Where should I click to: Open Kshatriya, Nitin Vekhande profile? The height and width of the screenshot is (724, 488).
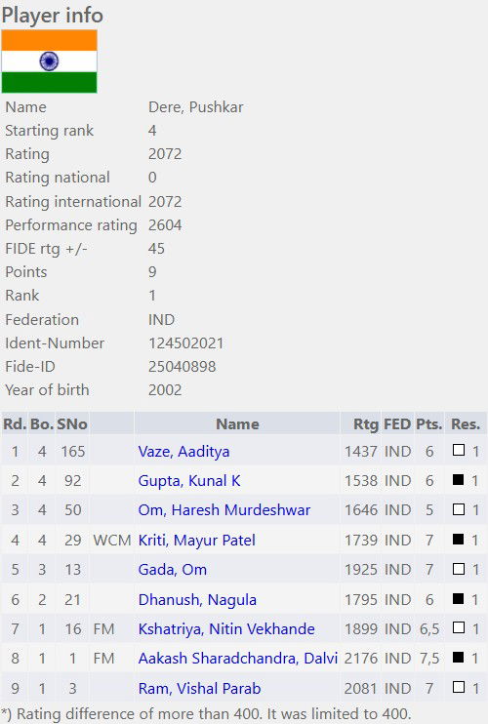[226, 629]
